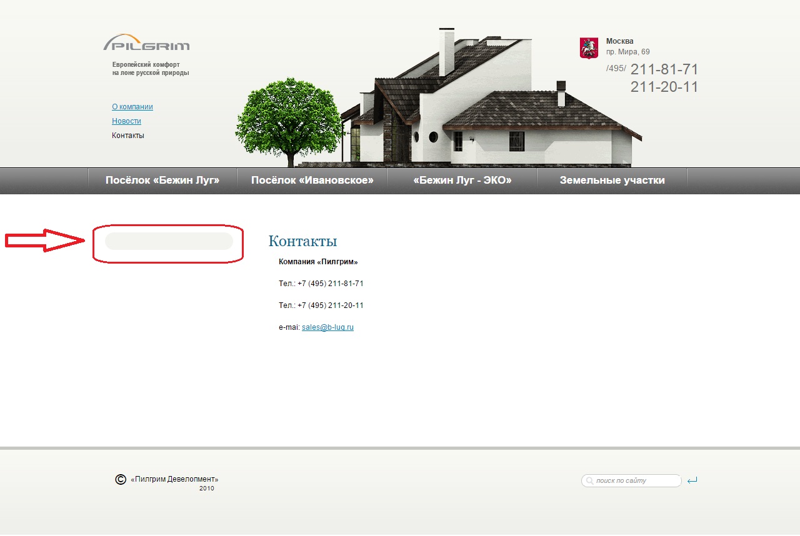This screenshot has height=536, width=800.
Task: Open the Посёлок «Ивановское» menu item
Action: [312, 181]
